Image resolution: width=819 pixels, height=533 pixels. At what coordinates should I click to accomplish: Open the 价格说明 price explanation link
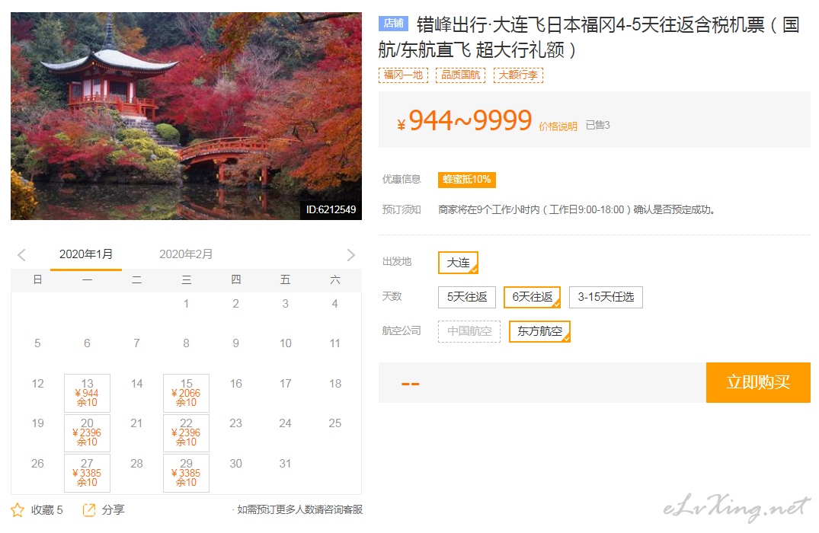(x=558, y=126)
